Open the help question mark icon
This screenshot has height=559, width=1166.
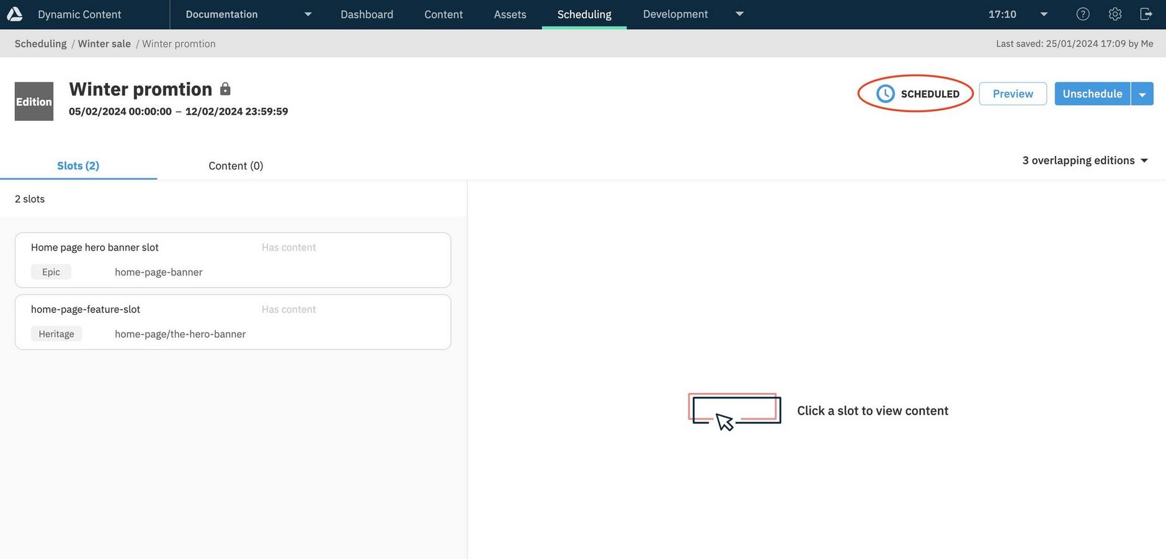click(1082, 14)
